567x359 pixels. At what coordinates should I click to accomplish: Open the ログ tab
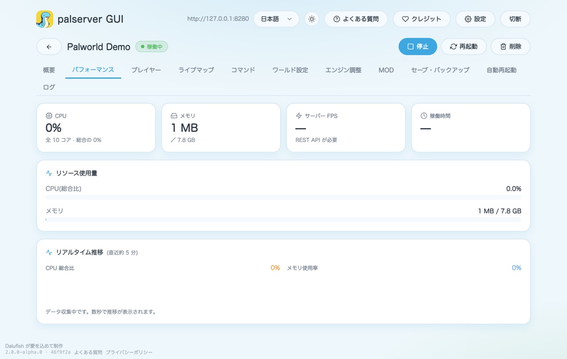(49, 87)
